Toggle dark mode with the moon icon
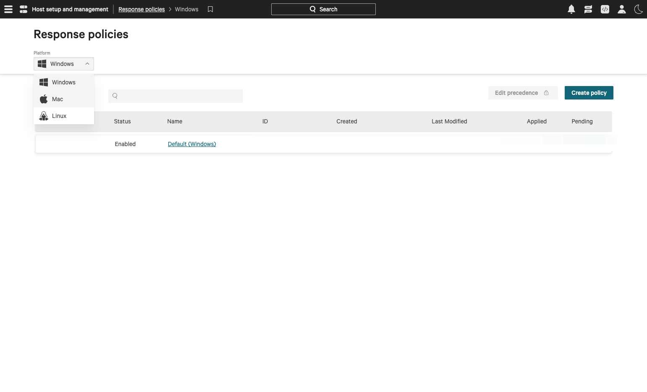This screenshot has width=647, height=392. coord(638,9)
